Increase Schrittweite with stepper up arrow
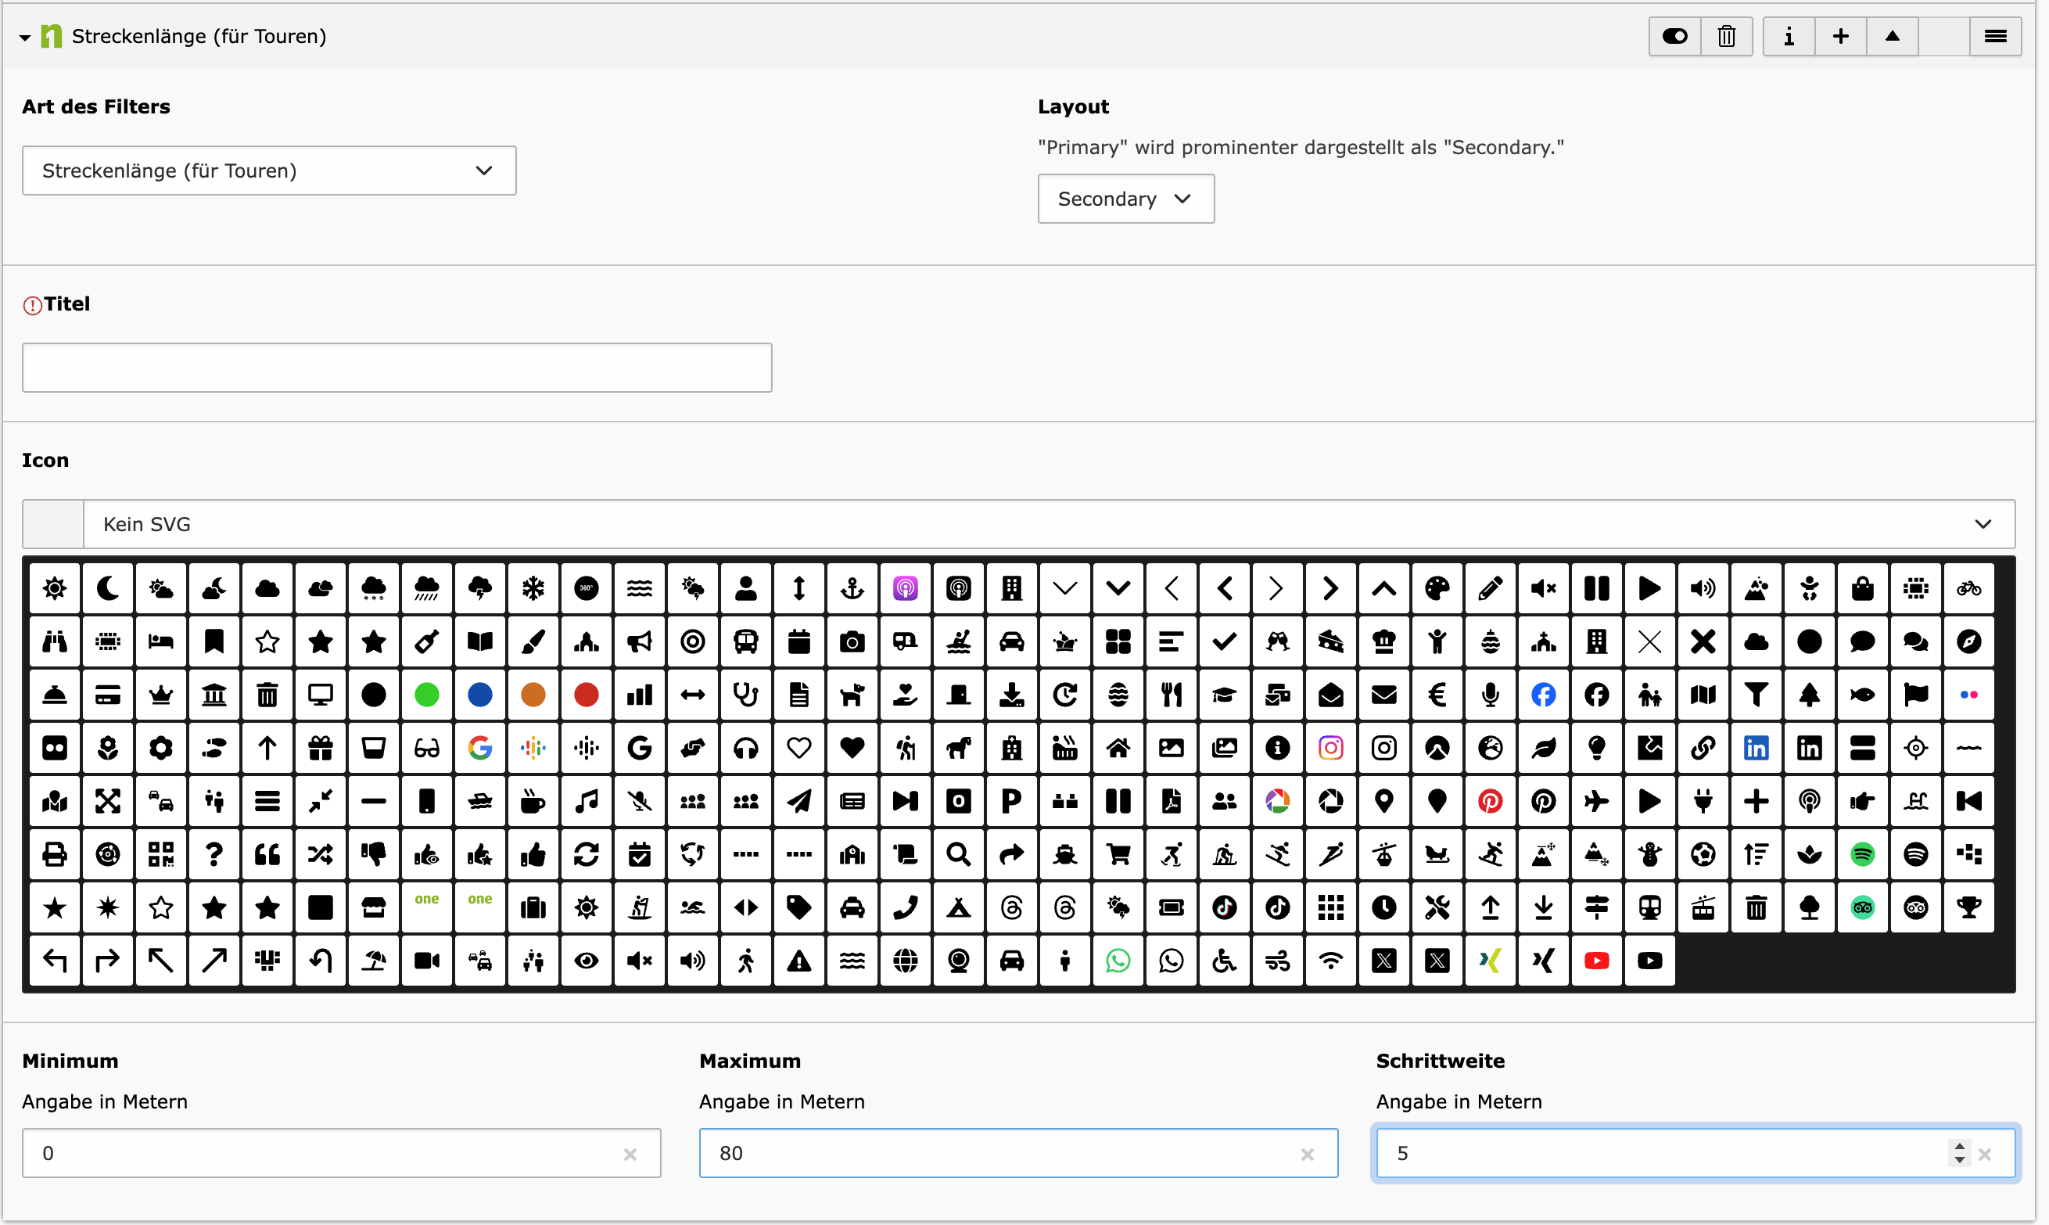 pos(1959,1147)
